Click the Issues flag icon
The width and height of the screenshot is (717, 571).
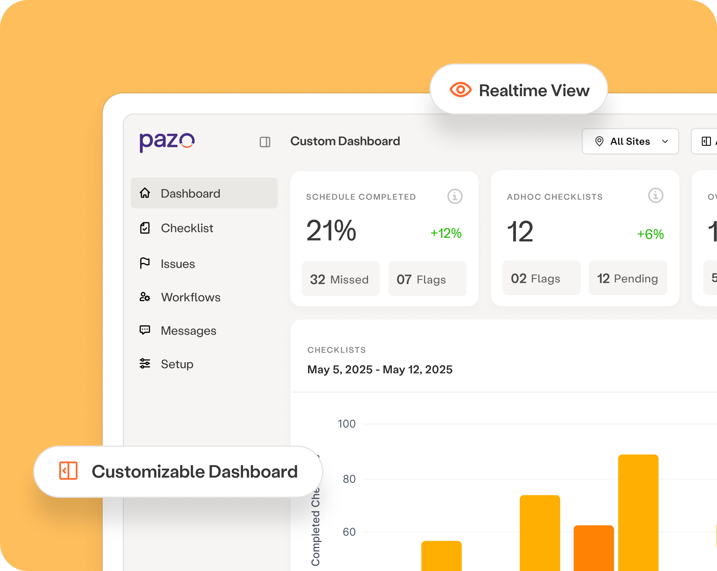[x=145, y=263]
